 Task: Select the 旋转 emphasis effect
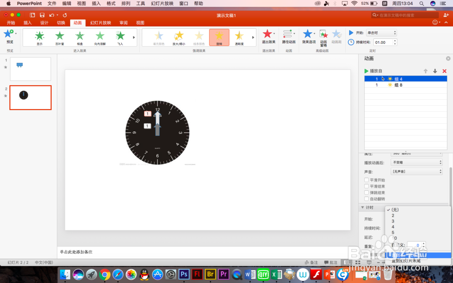click(219, 37)
